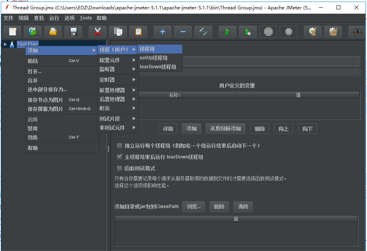Collapse all nodes with minus icon

183,32
